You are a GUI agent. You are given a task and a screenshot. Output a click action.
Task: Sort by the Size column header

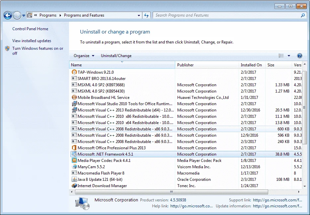point(278,65)
